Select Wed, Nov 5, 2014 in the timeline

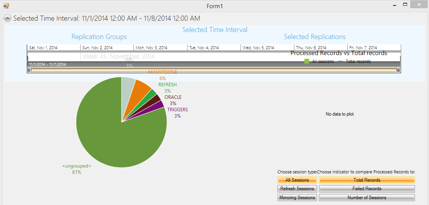click(267, 48)
